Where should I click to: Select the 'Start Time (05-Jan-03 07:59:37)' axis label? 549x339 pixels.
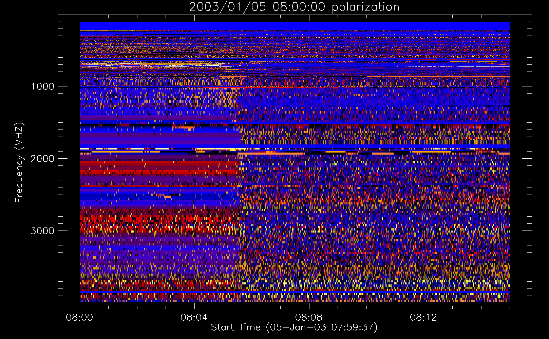click(x=294, y=327)
